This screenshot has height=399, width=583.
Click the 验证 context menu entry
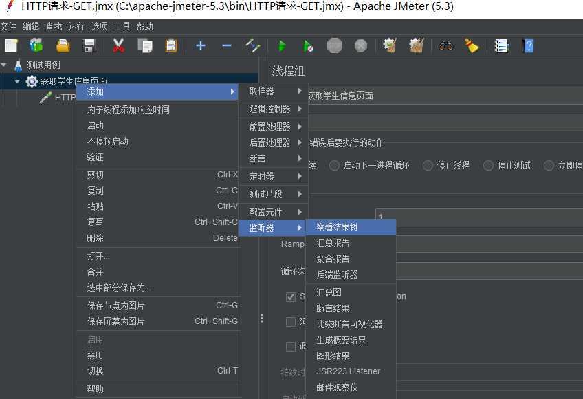click(x=159, y=158)
